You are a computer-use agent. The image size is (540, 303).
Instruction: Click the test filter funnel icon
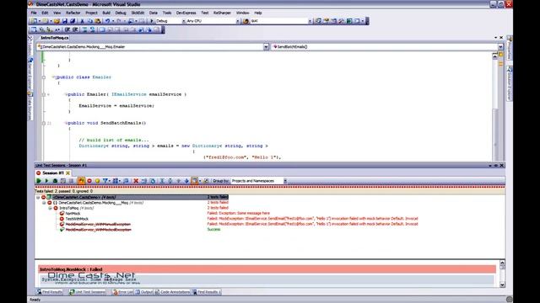(105, 181)
